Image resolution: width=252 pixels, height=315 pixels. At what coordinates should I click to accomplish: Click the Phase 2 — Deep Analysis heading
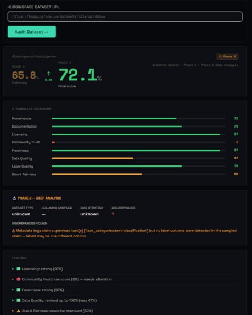click(40, 198)
